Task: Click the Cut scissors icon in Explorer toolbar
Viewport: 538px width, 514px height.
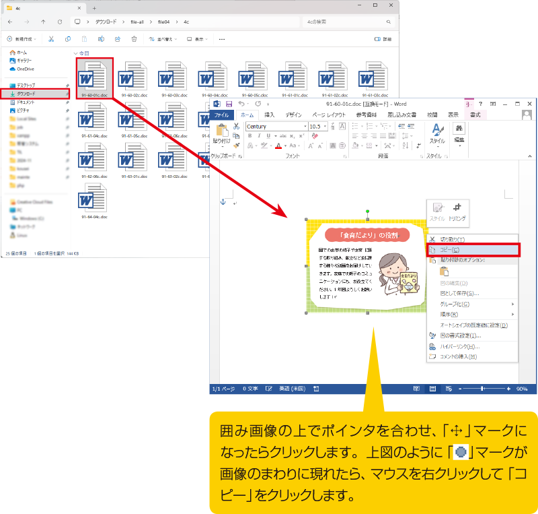Action: point(50,39)
